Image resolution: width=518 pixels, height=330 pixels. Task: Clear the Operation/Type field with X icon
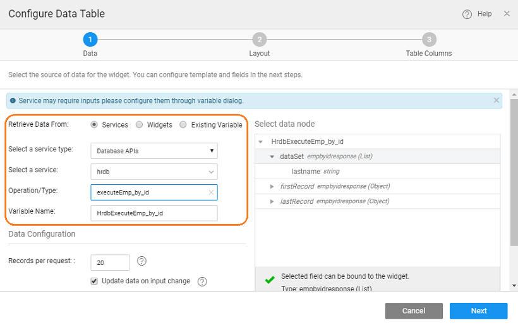[211, 192]
